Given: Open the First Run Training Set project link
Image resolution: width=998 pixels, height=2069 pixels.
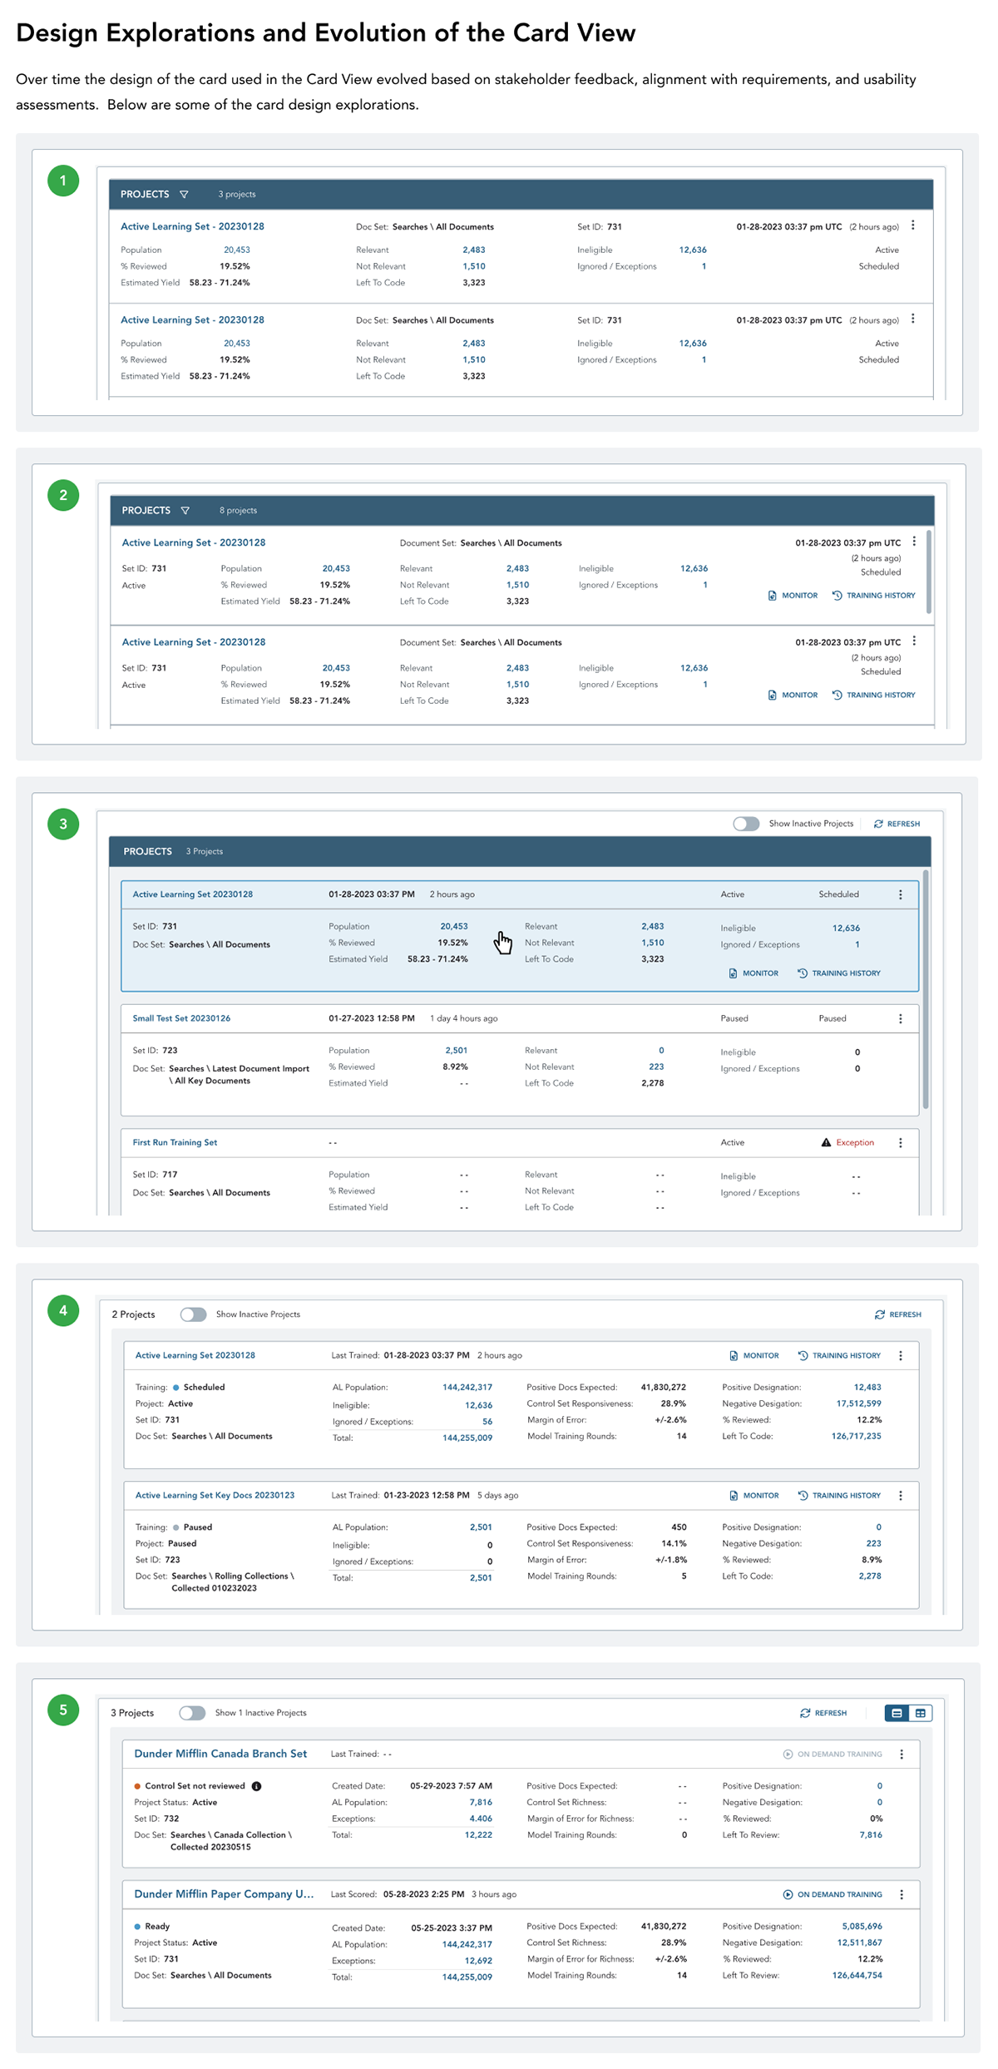Looking at the screenshot, I should coord(175,1142).
